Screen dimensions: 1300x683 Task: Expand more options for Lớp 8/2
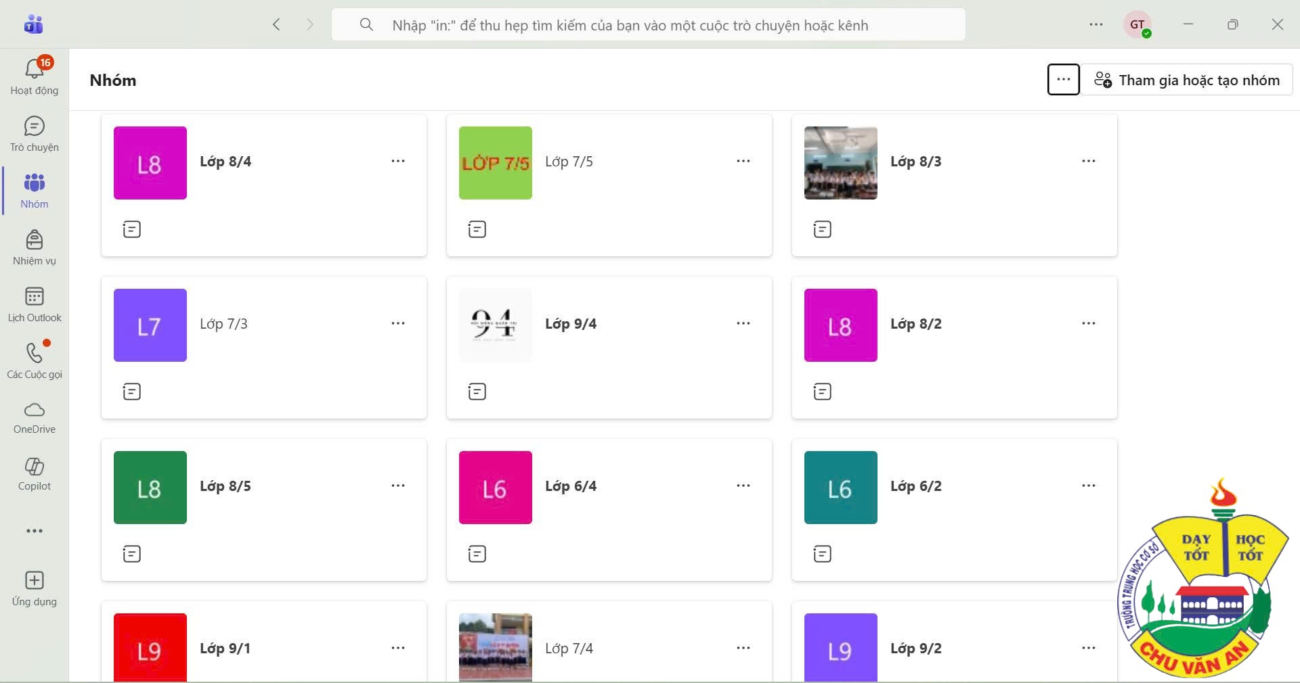(1088, 323)
